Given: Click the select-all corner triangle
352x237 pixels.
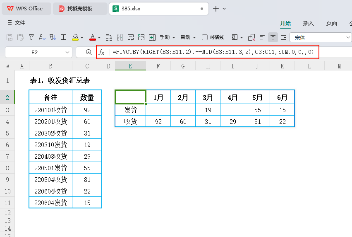Looking at the screenshot, I should click(7, 66).
